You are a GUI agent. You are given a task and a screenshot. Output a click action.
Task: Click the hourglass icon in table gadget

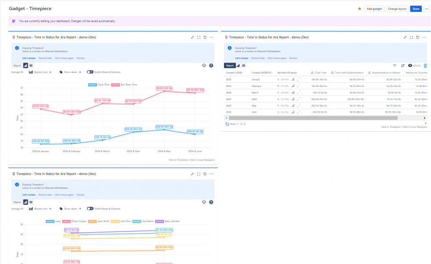(425, 66)
